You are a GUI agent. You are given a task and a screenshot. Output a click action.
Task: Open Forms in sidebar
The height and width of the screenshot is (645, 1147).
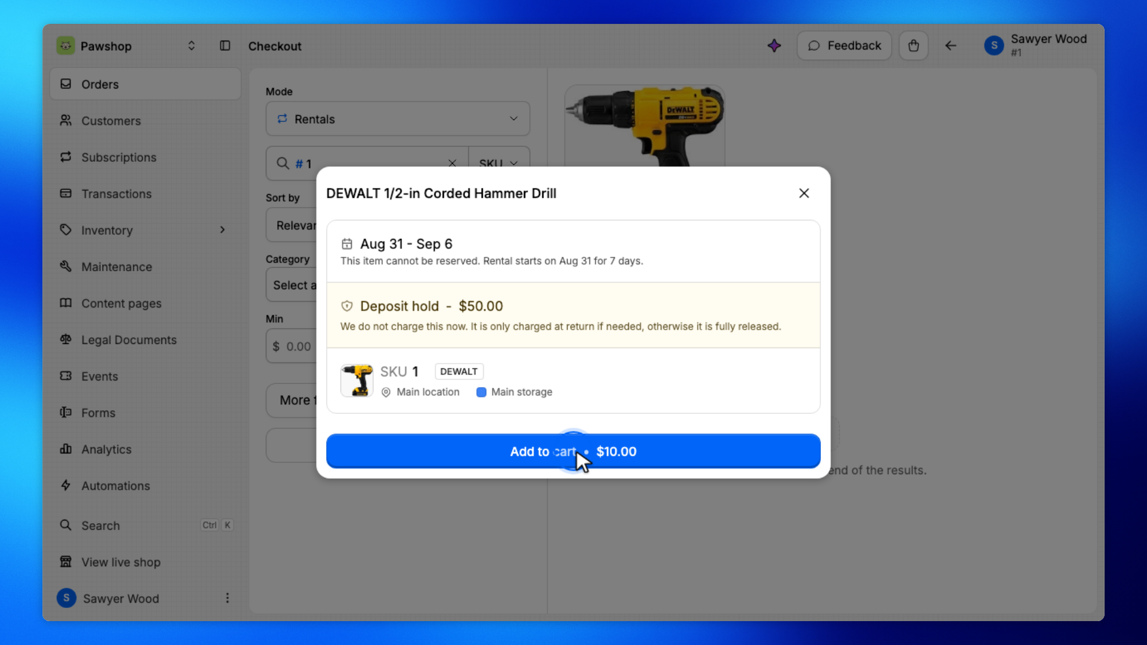tap(145, 412)
